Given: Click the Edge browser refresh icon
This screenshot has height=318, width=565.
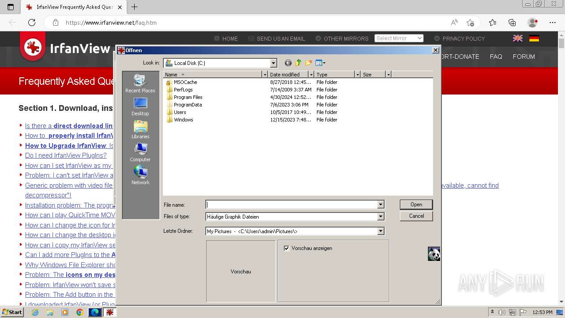Looking at the screenshot, I should click(x=32, y=23).
